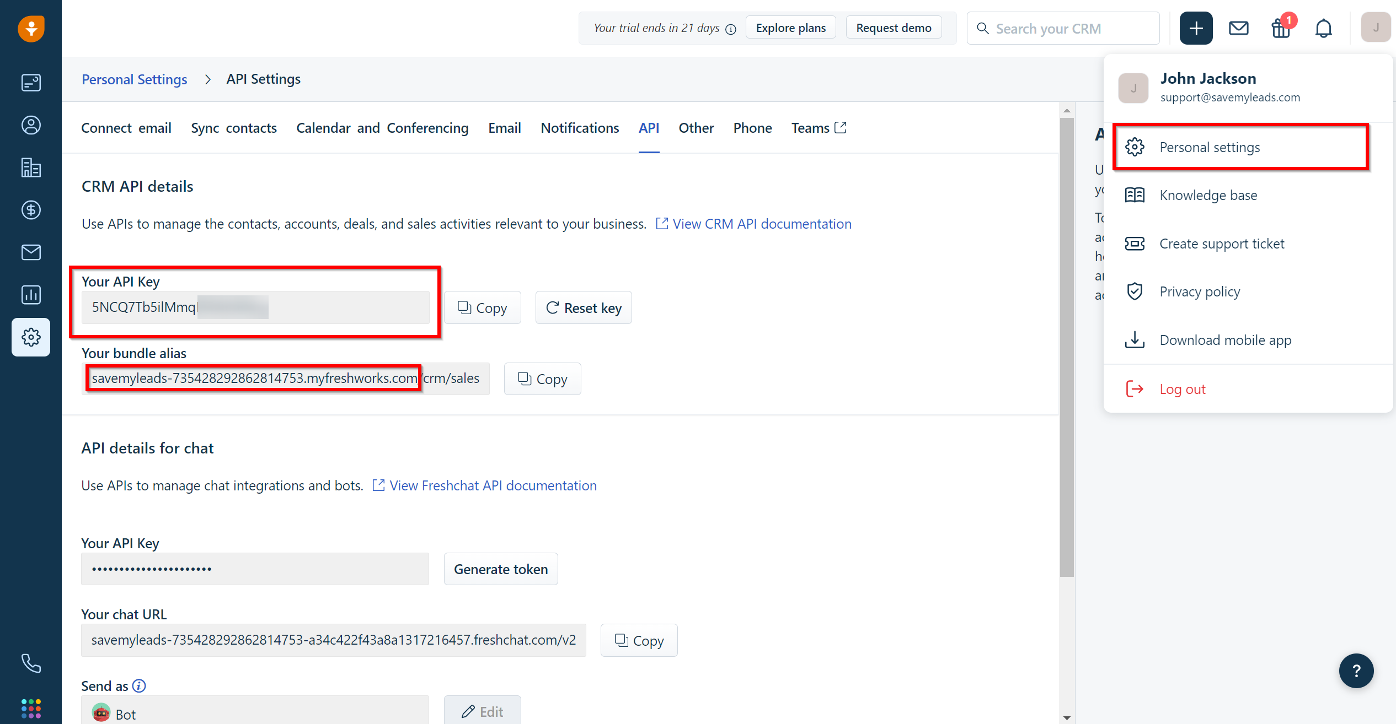Choose Download mobile app menu item
Image resolution: width=1396 pixels, height=724 pixels.
pos(1248,340)
